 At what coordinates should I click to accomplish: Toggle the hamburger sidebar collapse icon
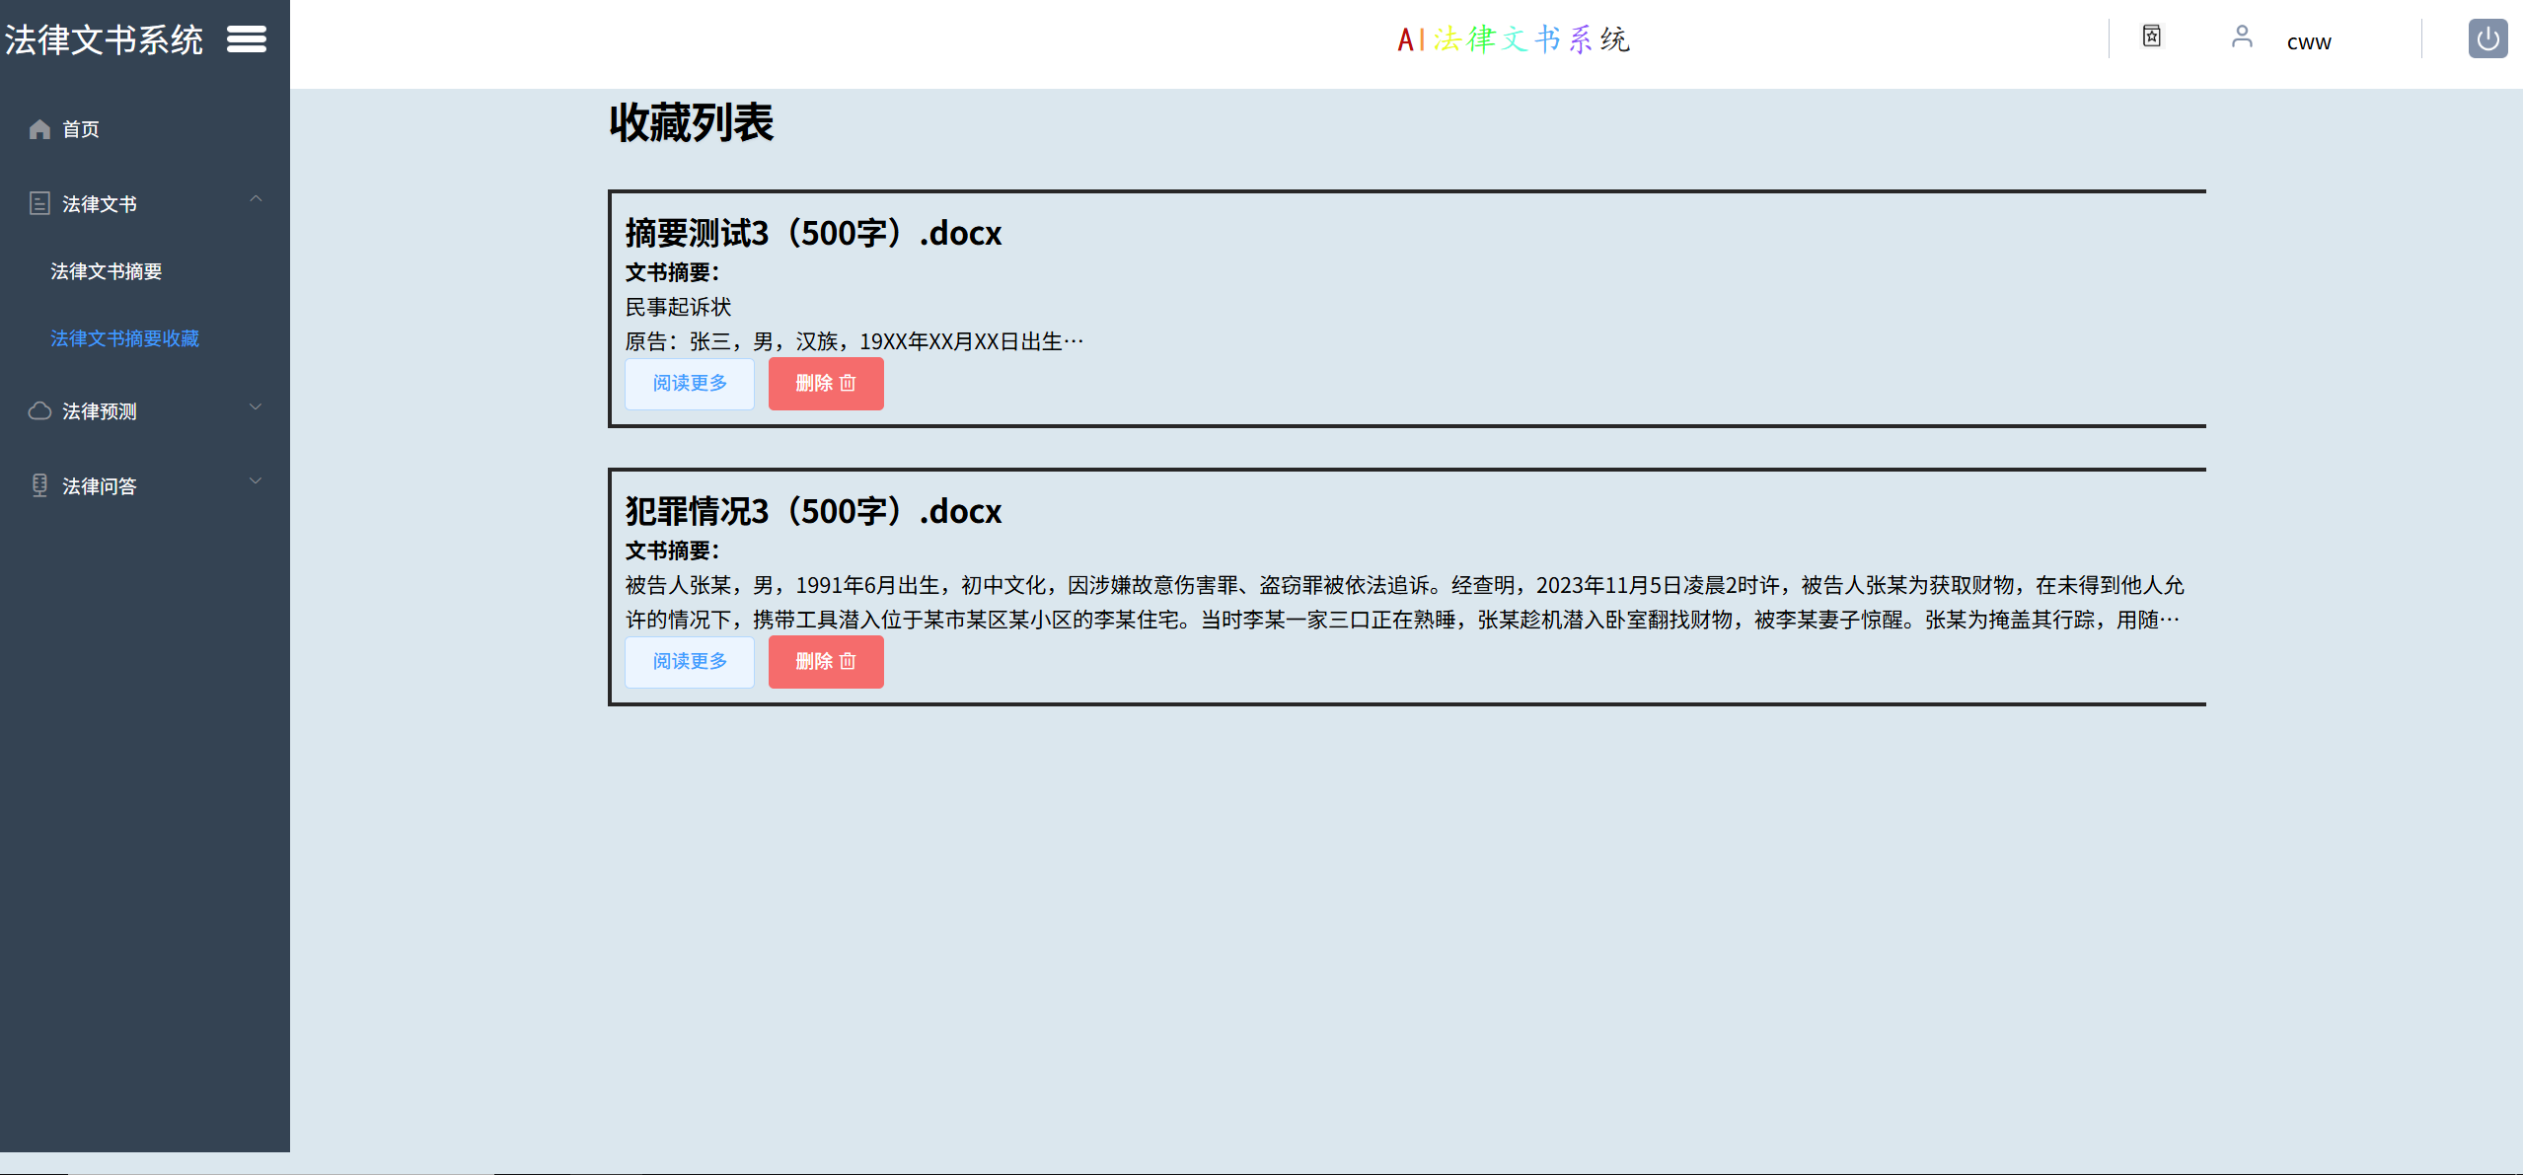(247, 39)
